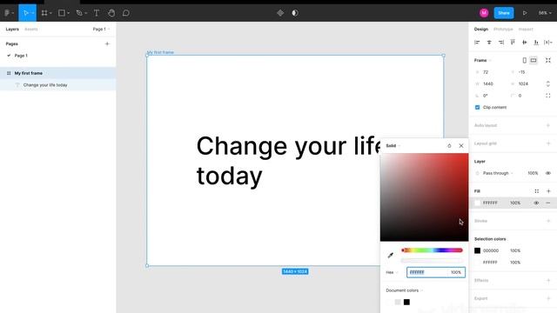Click the Present play icon

click(x=525, y=13)
